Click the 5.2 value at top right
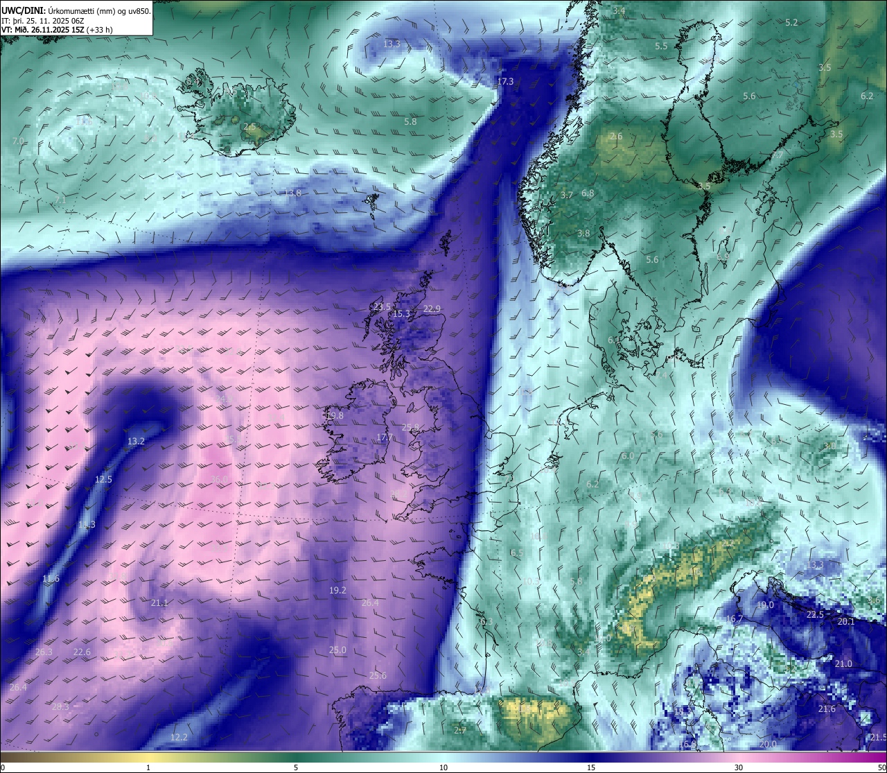 (791, 22)
